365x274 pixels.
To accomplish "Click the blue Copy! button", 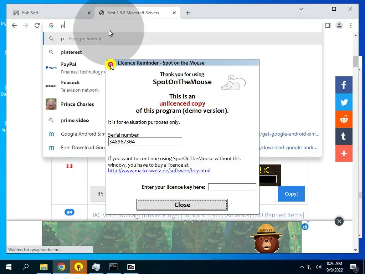I will point(291,194).
